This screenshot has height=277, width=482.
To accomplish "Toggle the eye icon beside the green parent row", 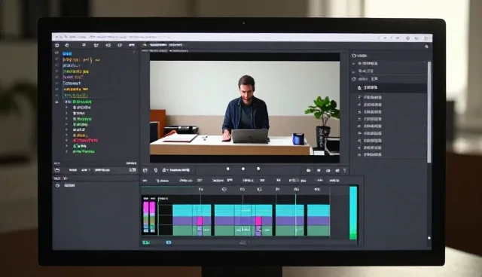I will [x=57, y=102].
